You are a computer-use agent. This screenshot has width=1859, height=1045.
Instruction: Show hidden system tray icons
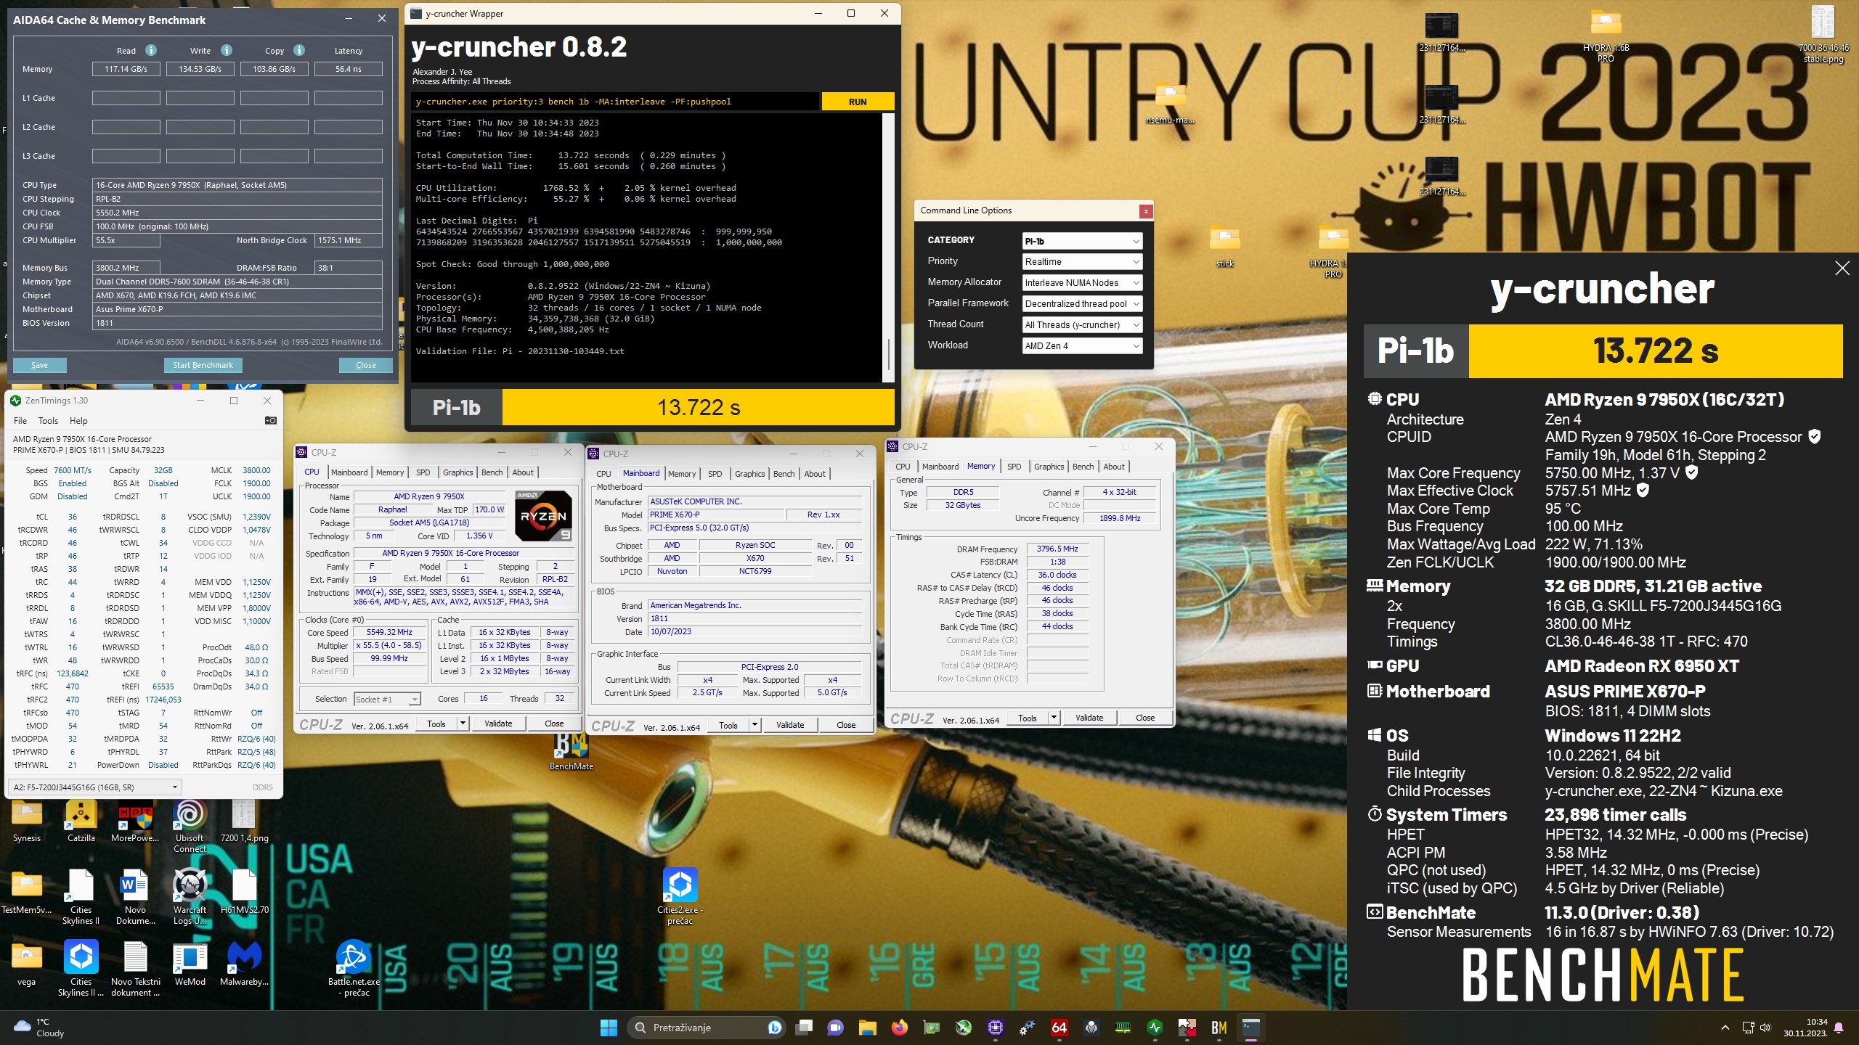click(x=1725, y=1028)
